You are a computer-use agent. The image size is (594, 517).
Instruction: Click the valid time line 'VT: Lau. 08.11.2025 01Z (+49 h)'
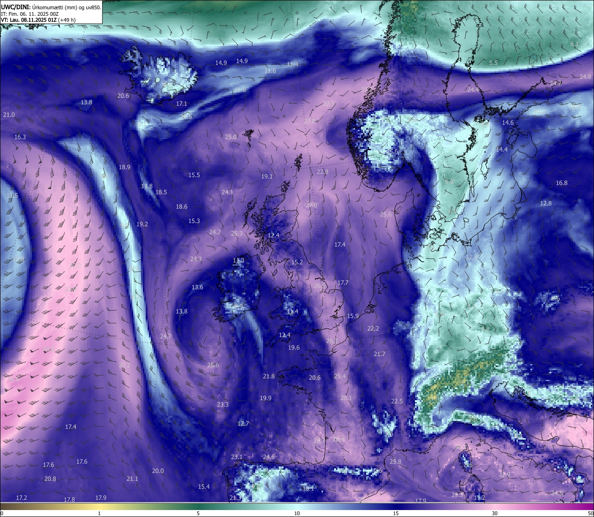(x=38, y=20)
